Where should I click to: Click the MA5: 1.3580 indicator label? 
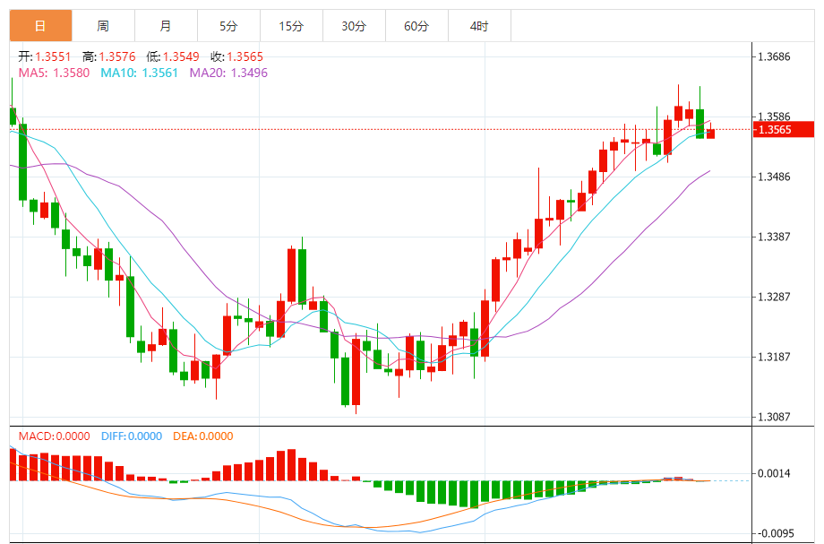54,73
